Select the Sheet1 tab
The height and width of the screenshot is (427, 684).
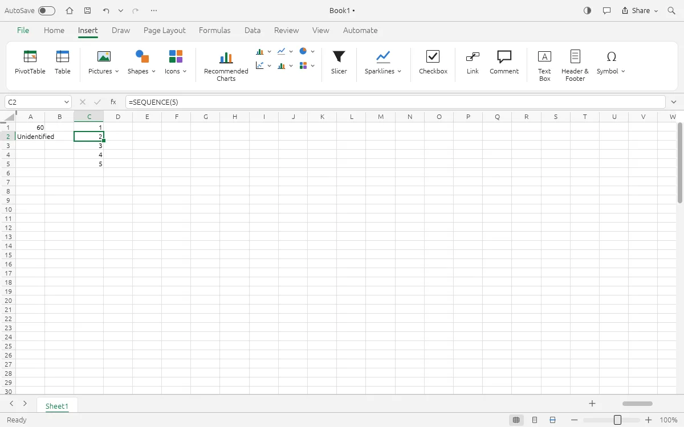coord(57,406)
